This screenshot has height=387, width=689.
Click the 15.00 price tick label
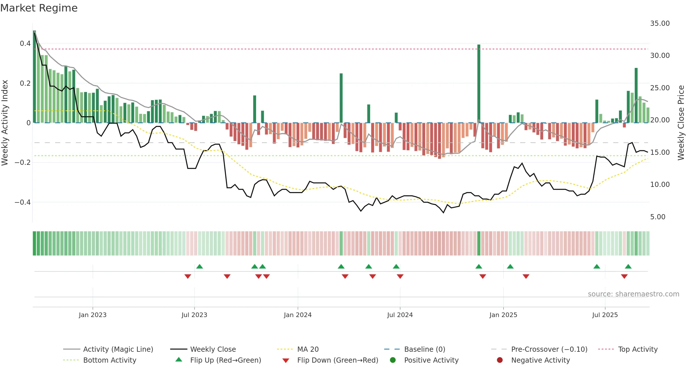(x=660, y=152)
